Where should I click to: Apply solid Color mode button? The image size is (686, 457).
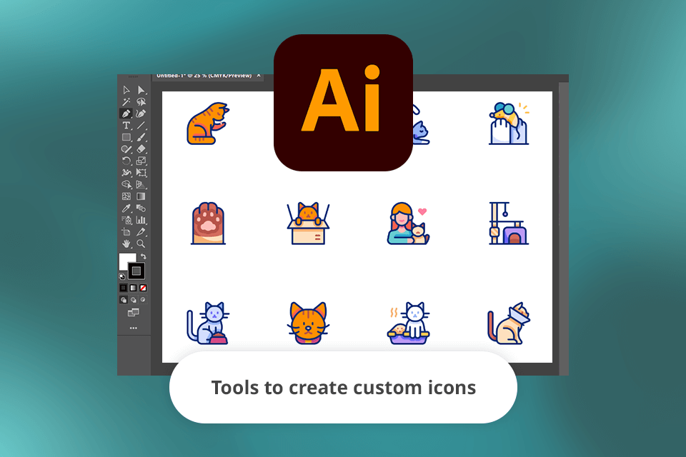click(124, 288)
